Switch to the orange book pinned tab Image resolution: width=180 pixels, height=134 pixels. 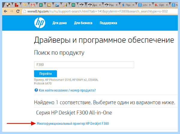(x=49, y=5)
